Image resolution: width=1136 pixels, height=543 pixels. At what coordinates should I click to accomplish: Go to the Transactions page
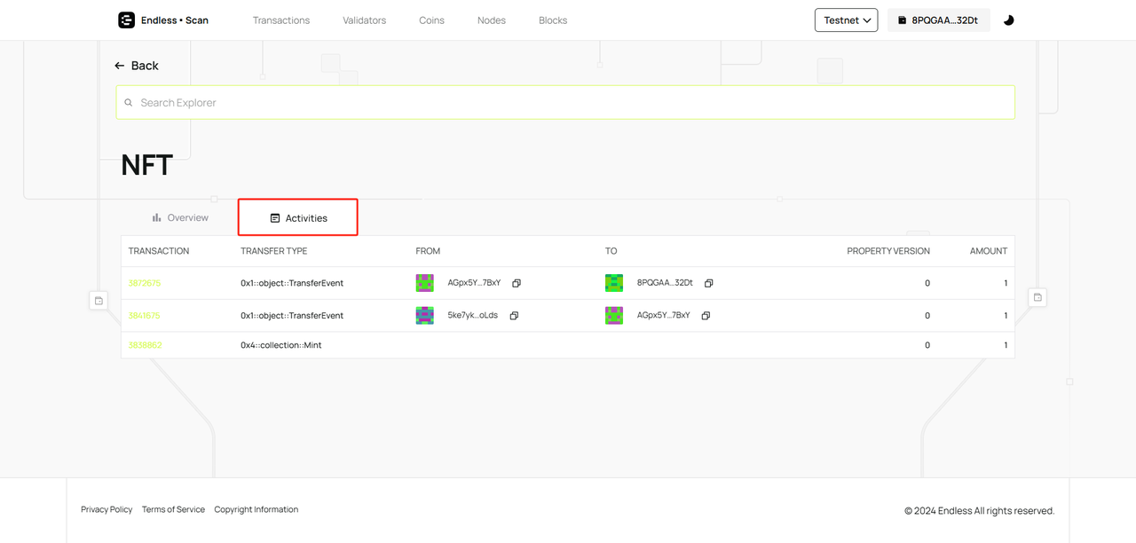280,20
